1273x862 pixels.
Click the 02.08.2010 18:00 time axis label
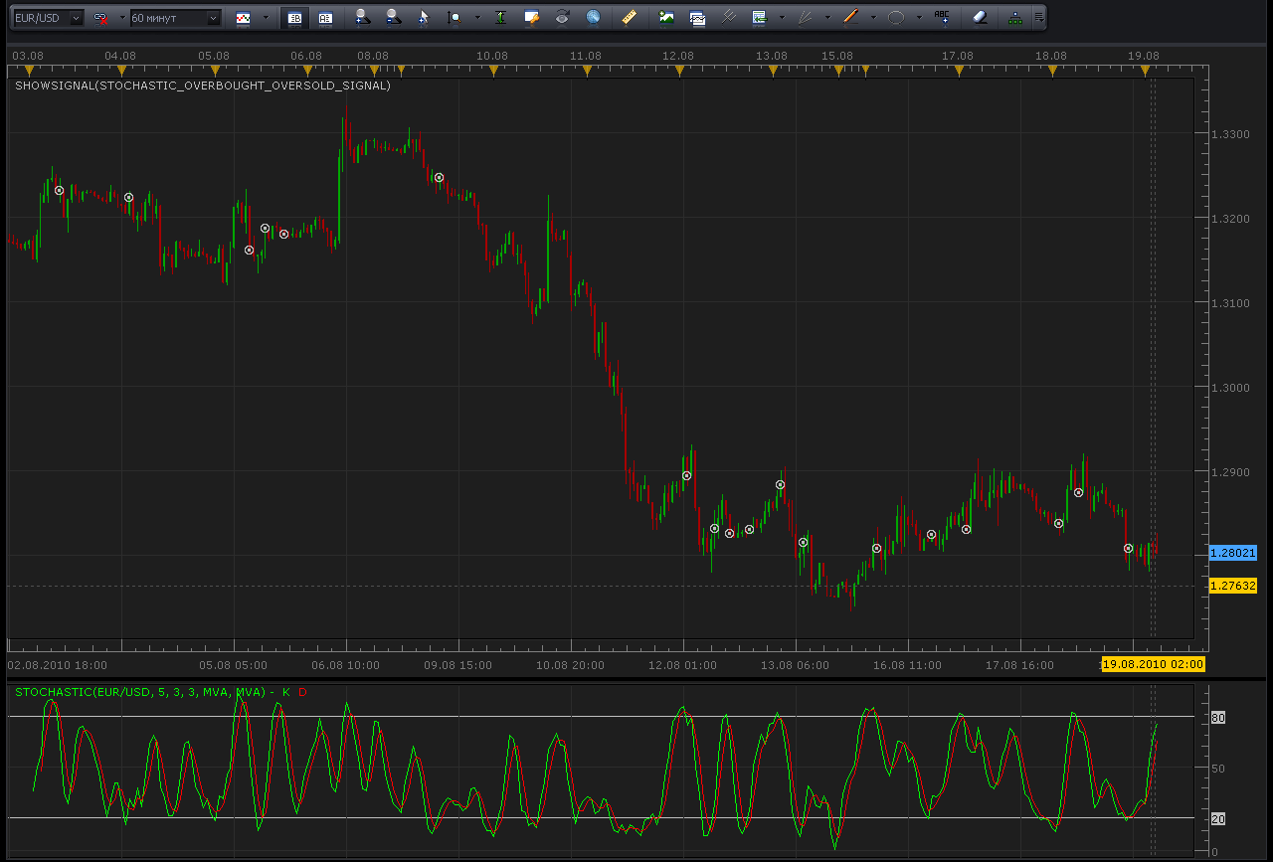click(x=57, y=665)
